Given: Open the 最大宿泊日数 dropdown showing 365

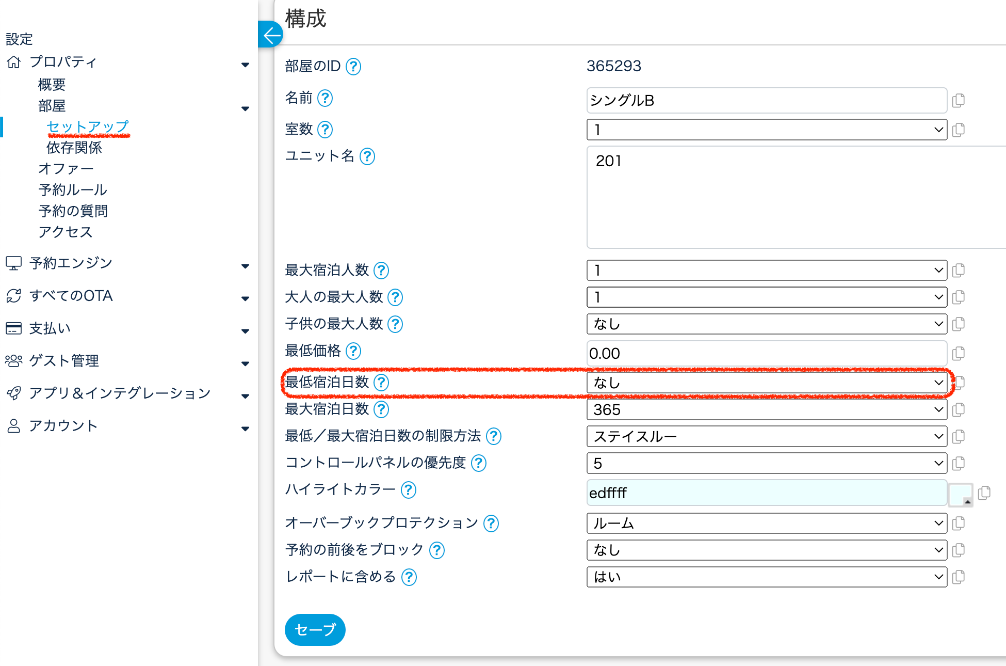Looking at the screenshot, I should [x=766, y=410].
